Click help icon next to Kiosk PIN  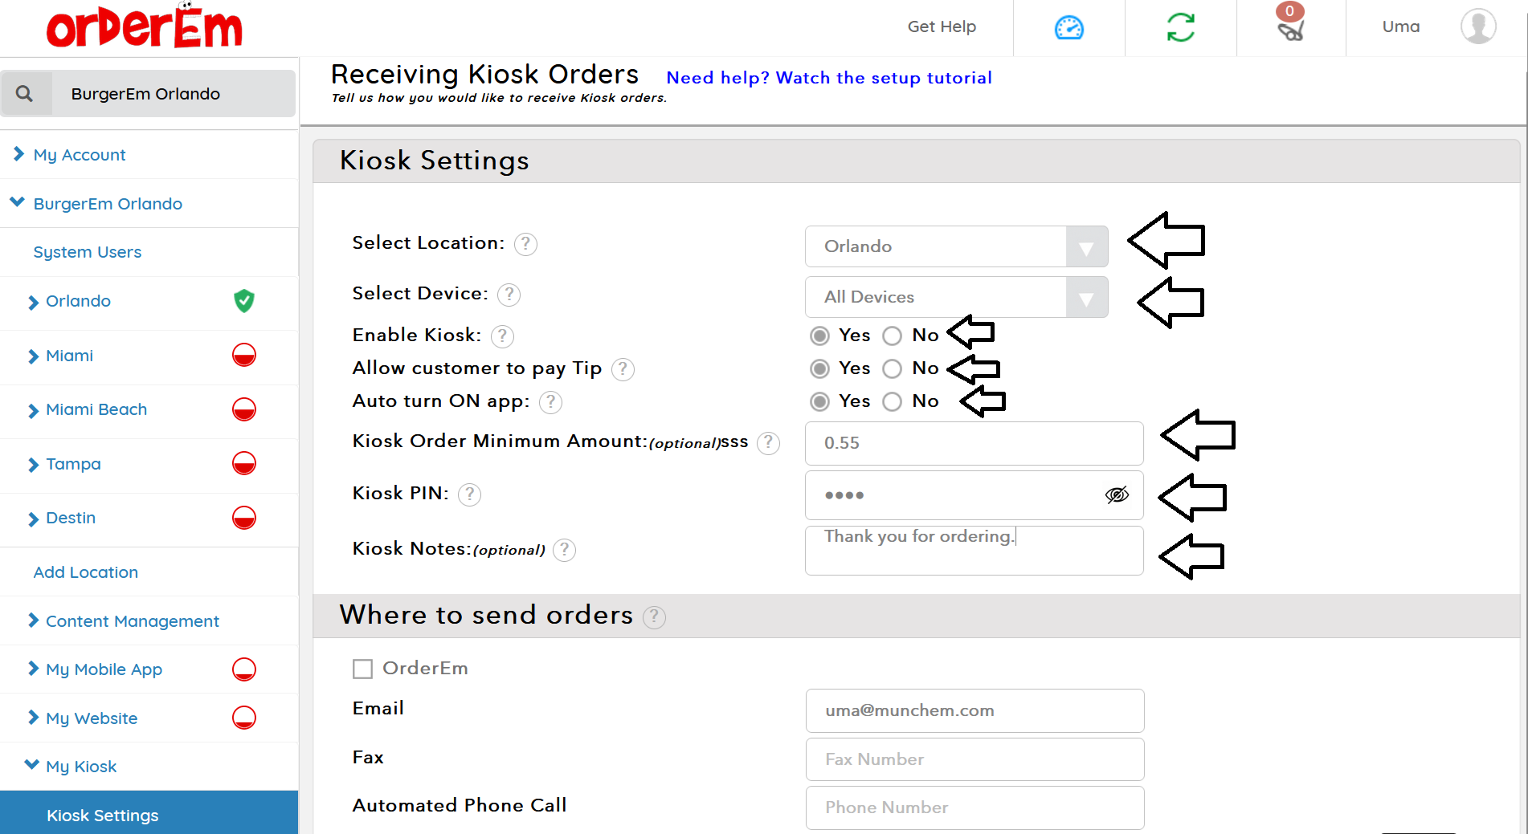click(x=469, y=494)
